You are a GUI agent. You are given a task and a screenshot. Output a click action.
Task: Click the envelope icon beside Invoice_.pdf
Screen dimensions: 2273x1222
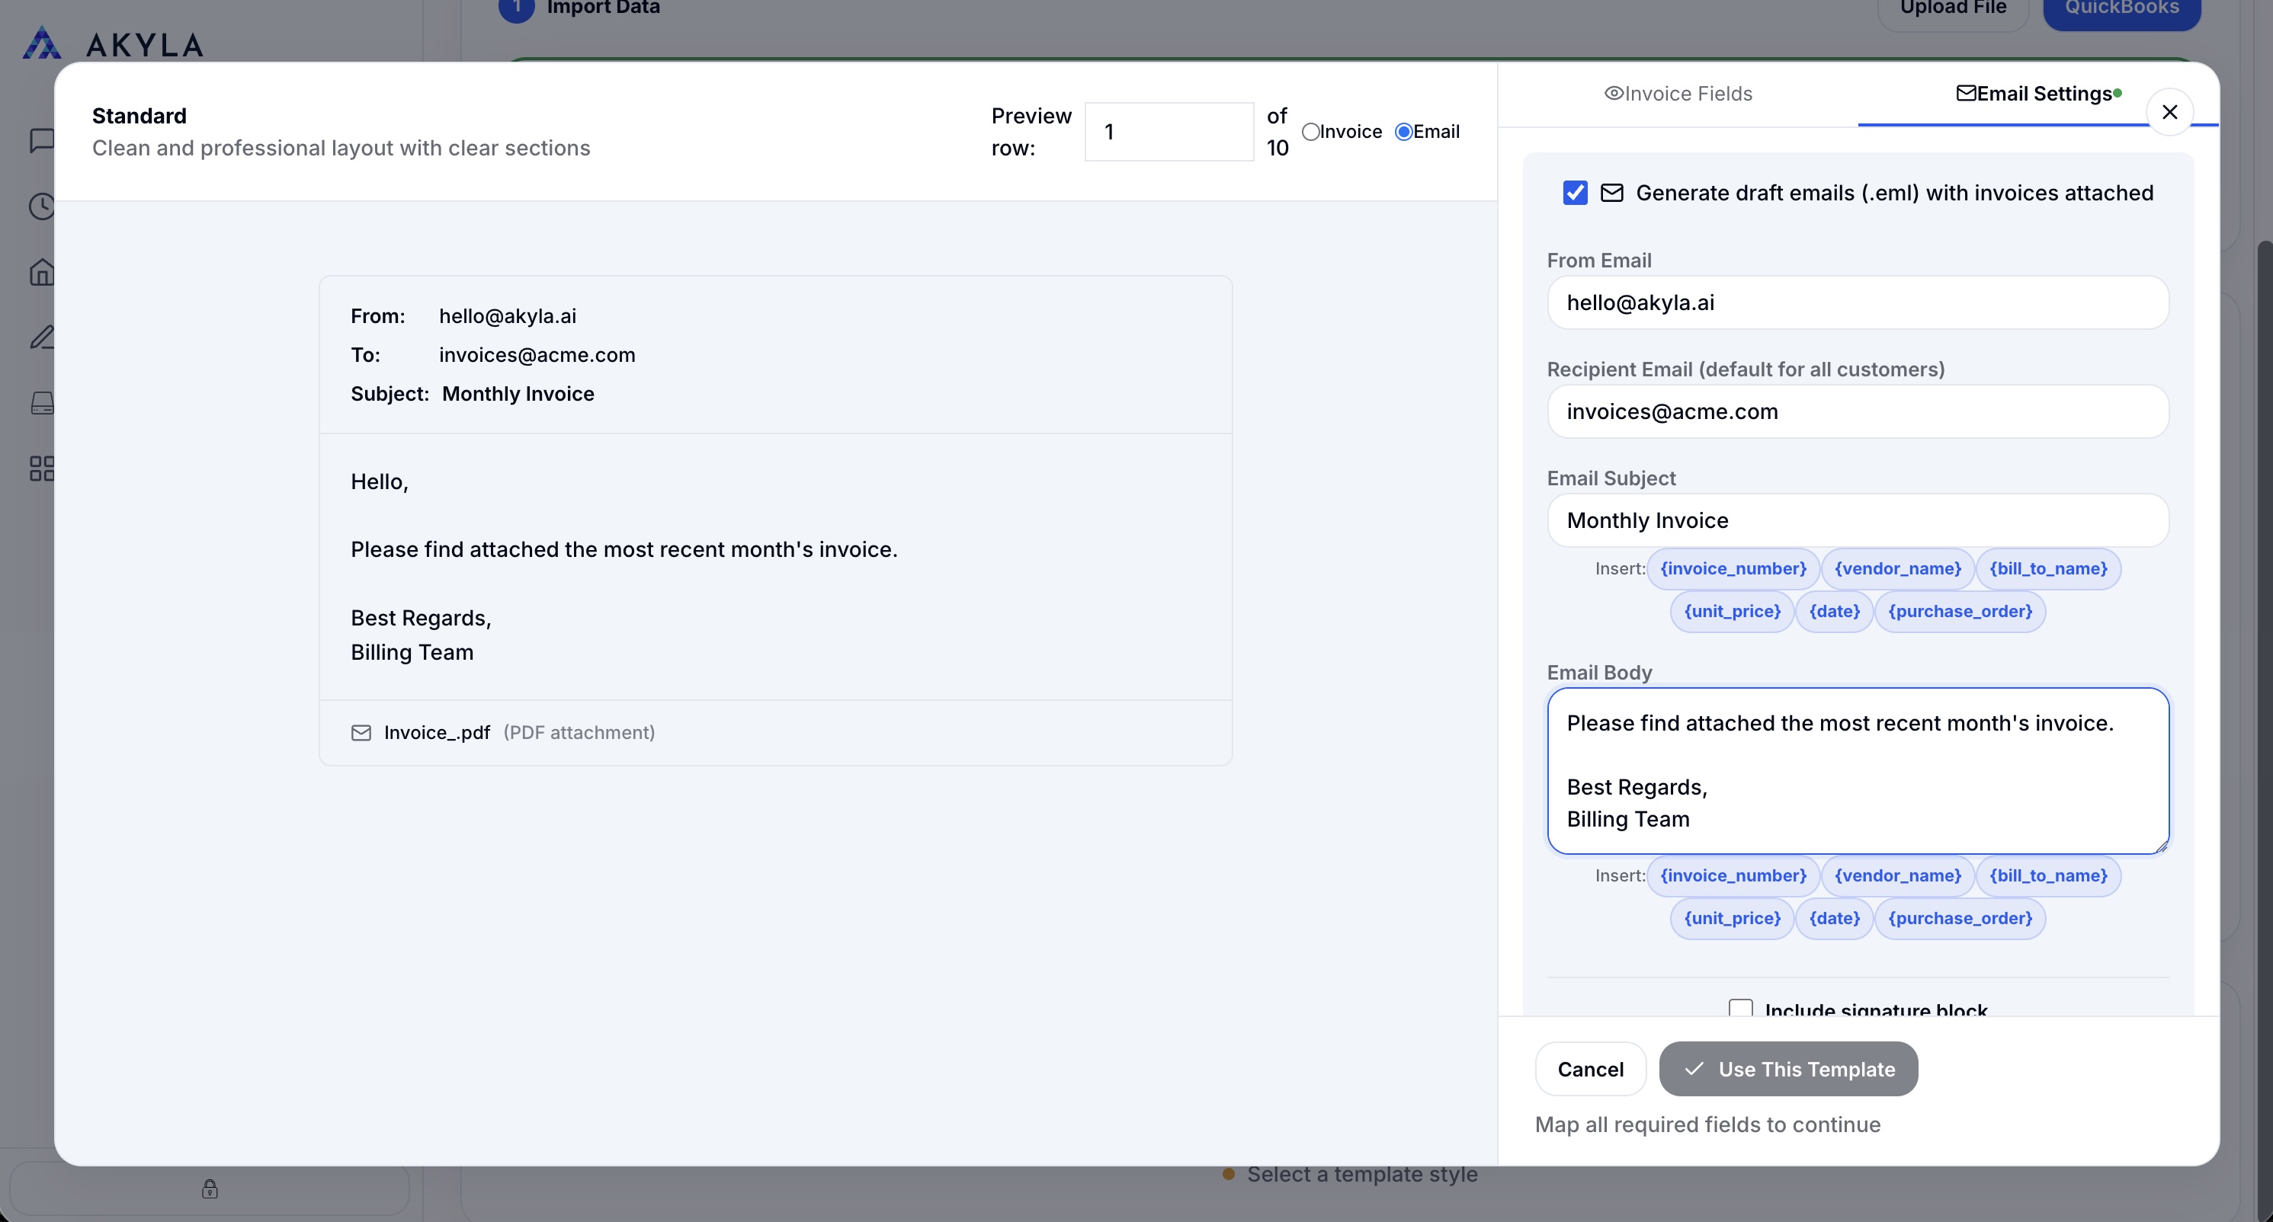(361, 733)
